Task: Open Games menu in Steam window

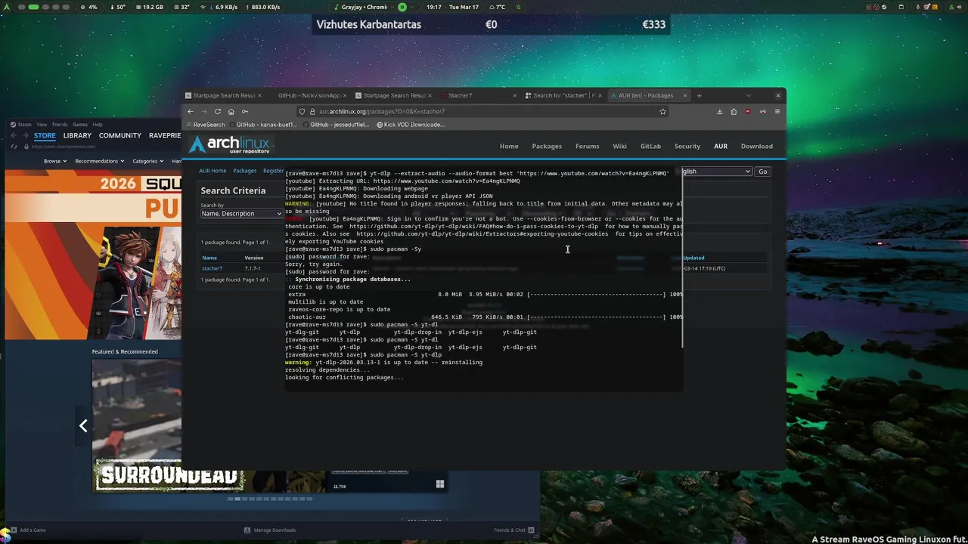Action: (x=79, y=124)
